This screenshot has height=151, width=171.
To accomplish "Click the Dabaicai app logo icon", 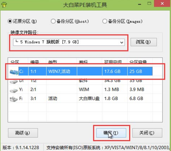I will point(4,4).
